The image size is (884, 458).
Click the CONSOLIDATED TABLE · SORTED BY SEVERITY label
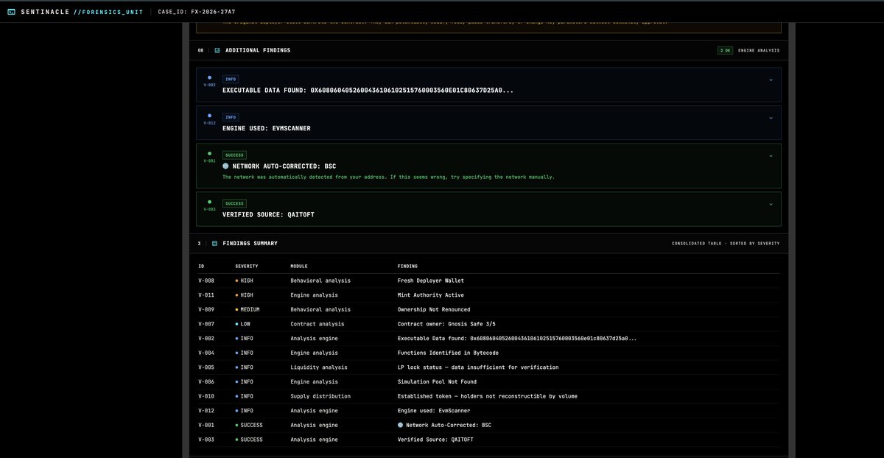point(726,244)
